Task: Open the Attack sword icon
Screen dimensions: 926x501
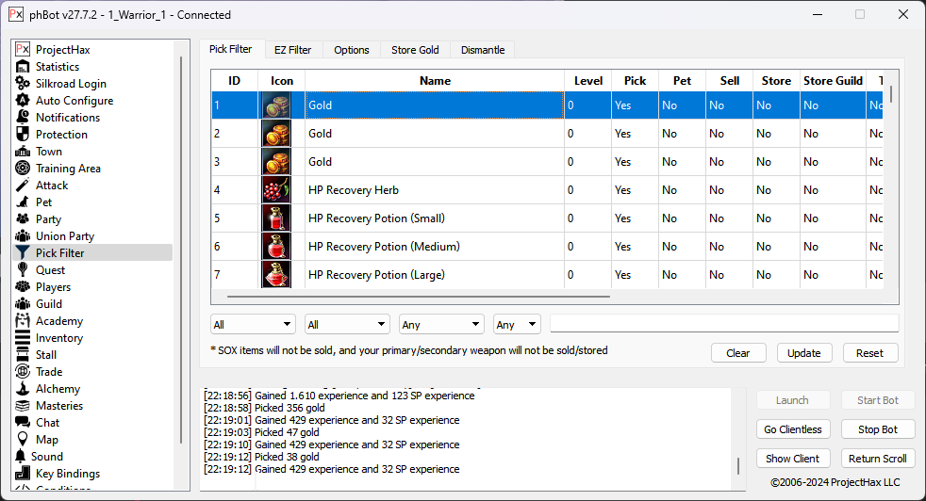Action: pos(24,186)
